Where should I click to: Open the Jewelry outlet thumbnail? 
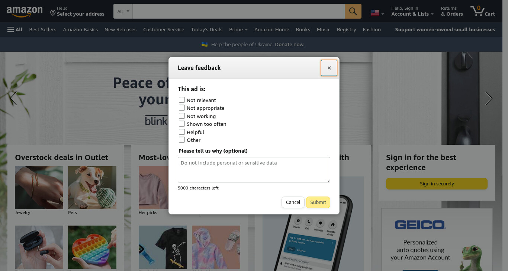point(39,188)
